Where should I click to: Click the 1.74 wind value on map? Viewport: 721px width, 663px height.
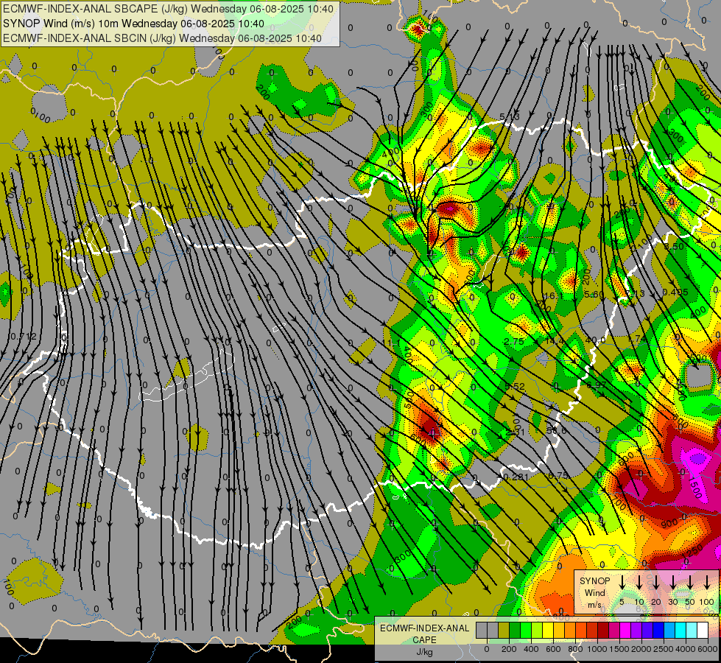(637, 338)
